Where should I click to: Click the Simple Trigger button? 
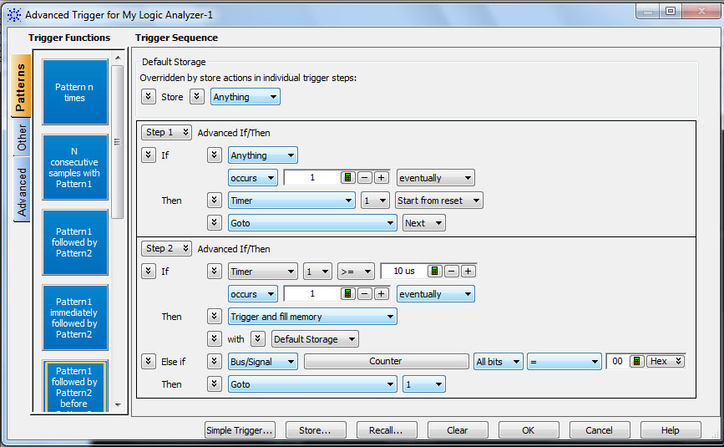(240, 430)
